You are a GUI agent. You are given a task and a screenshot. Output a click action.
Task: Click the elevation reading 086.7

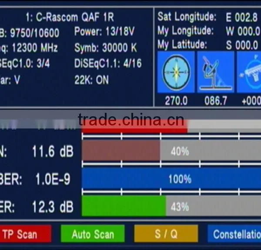coord(216,101)
